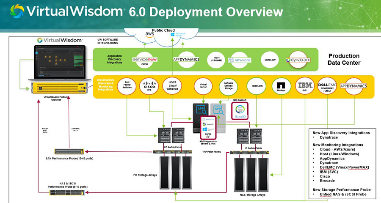Click the TAP Patch Panels label
Image resolution: width=381 pixels, height=203 pixels.
tap(211, 152)
